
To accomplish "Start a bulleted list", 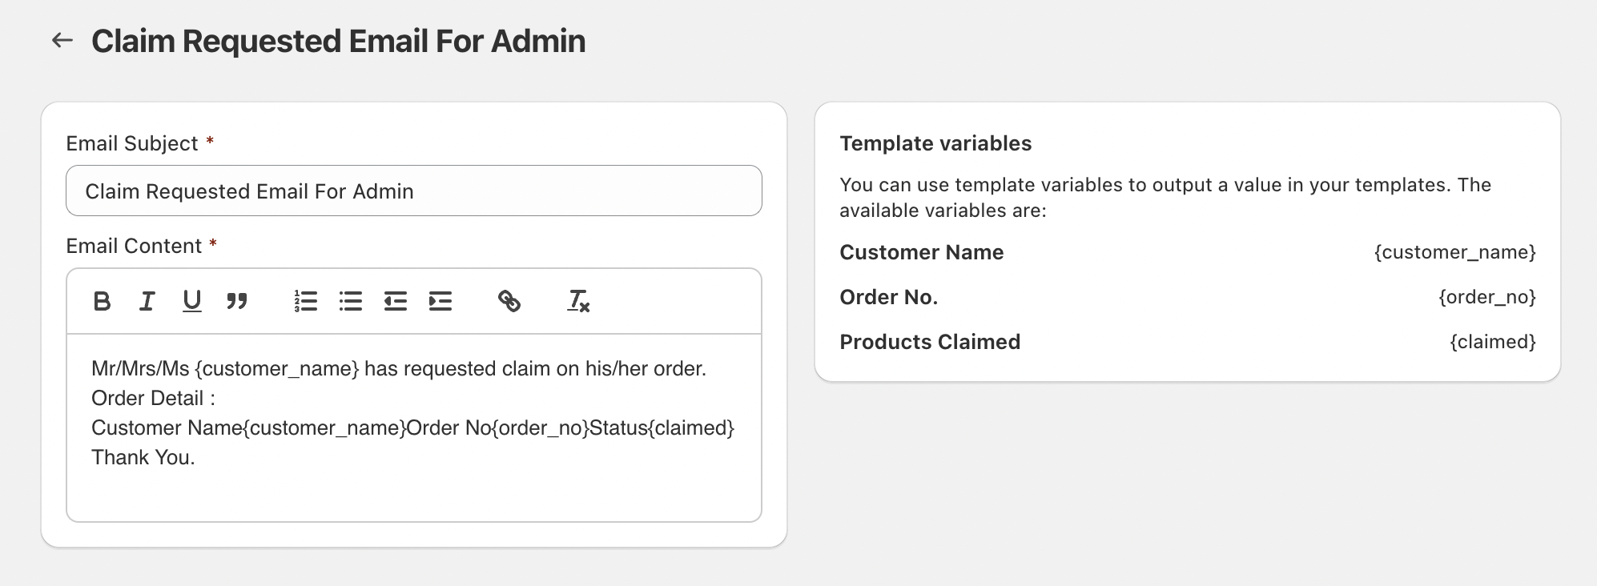I will [350, 301].
